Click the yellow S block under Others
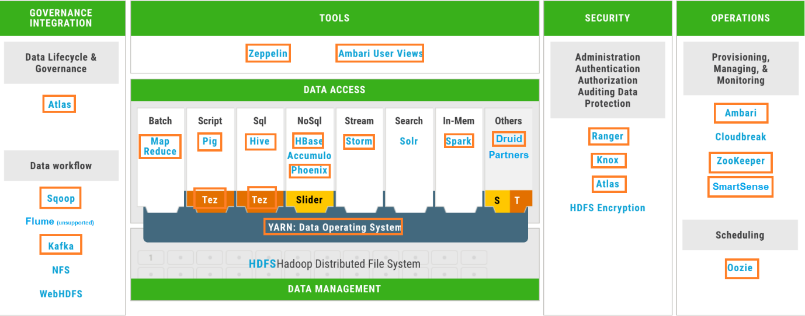The width and height of the screenshot is (805, 316). pyautogui.click(x=497, y=200)
